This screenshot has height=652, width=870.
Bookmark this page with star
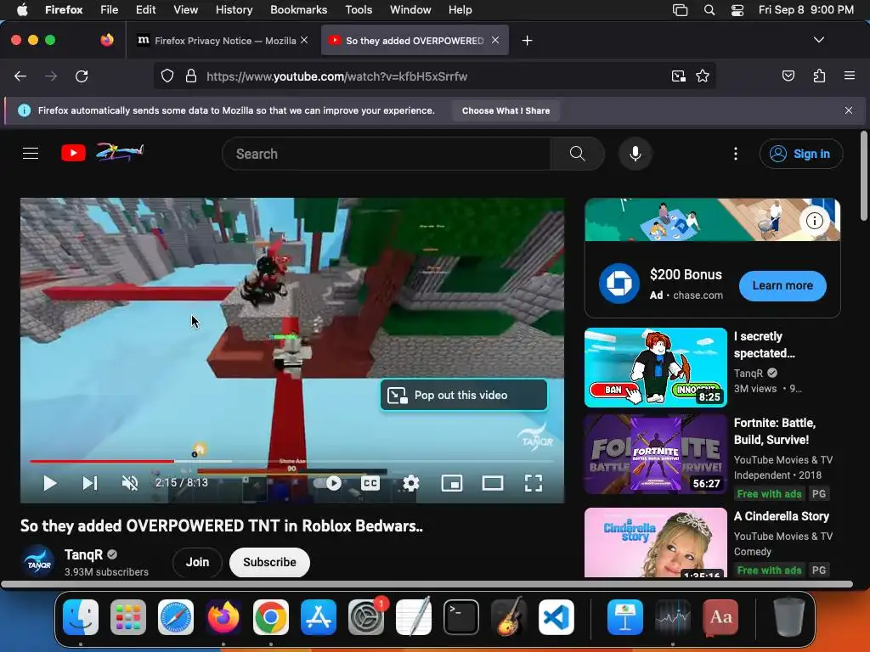point(703,76)
